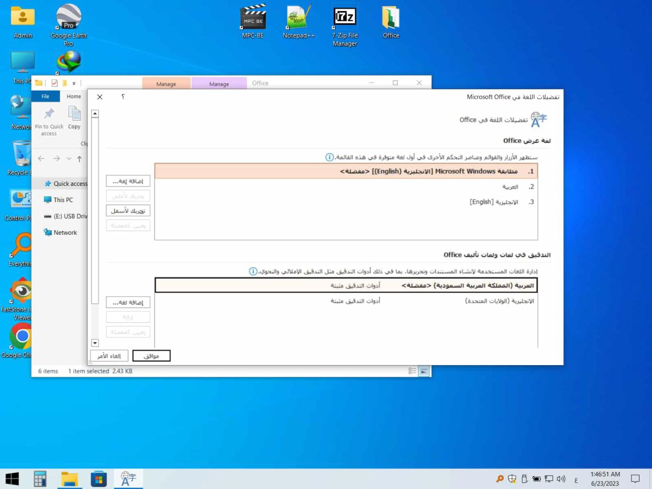Expand the recent locations chevron in Explorer navigation

(x=69, y=159)
